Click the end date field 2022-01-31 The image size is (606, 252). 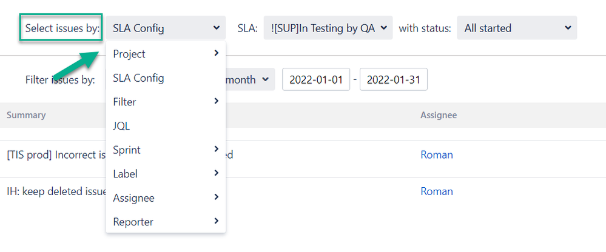coord(393,79)
